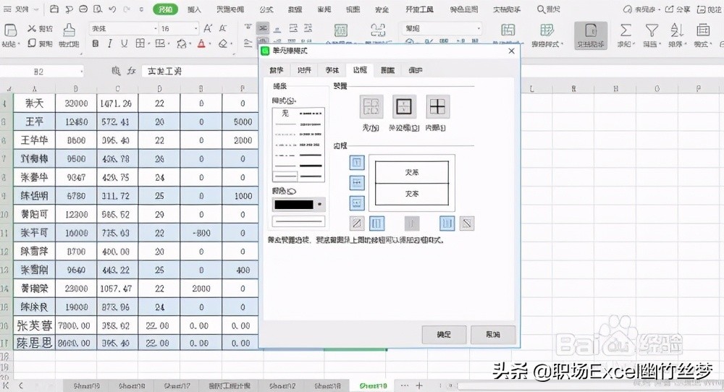The height and width of the screenshot is (392, 724).
Task: Click the AutoSum sigma icon
Action: point(626,30)
